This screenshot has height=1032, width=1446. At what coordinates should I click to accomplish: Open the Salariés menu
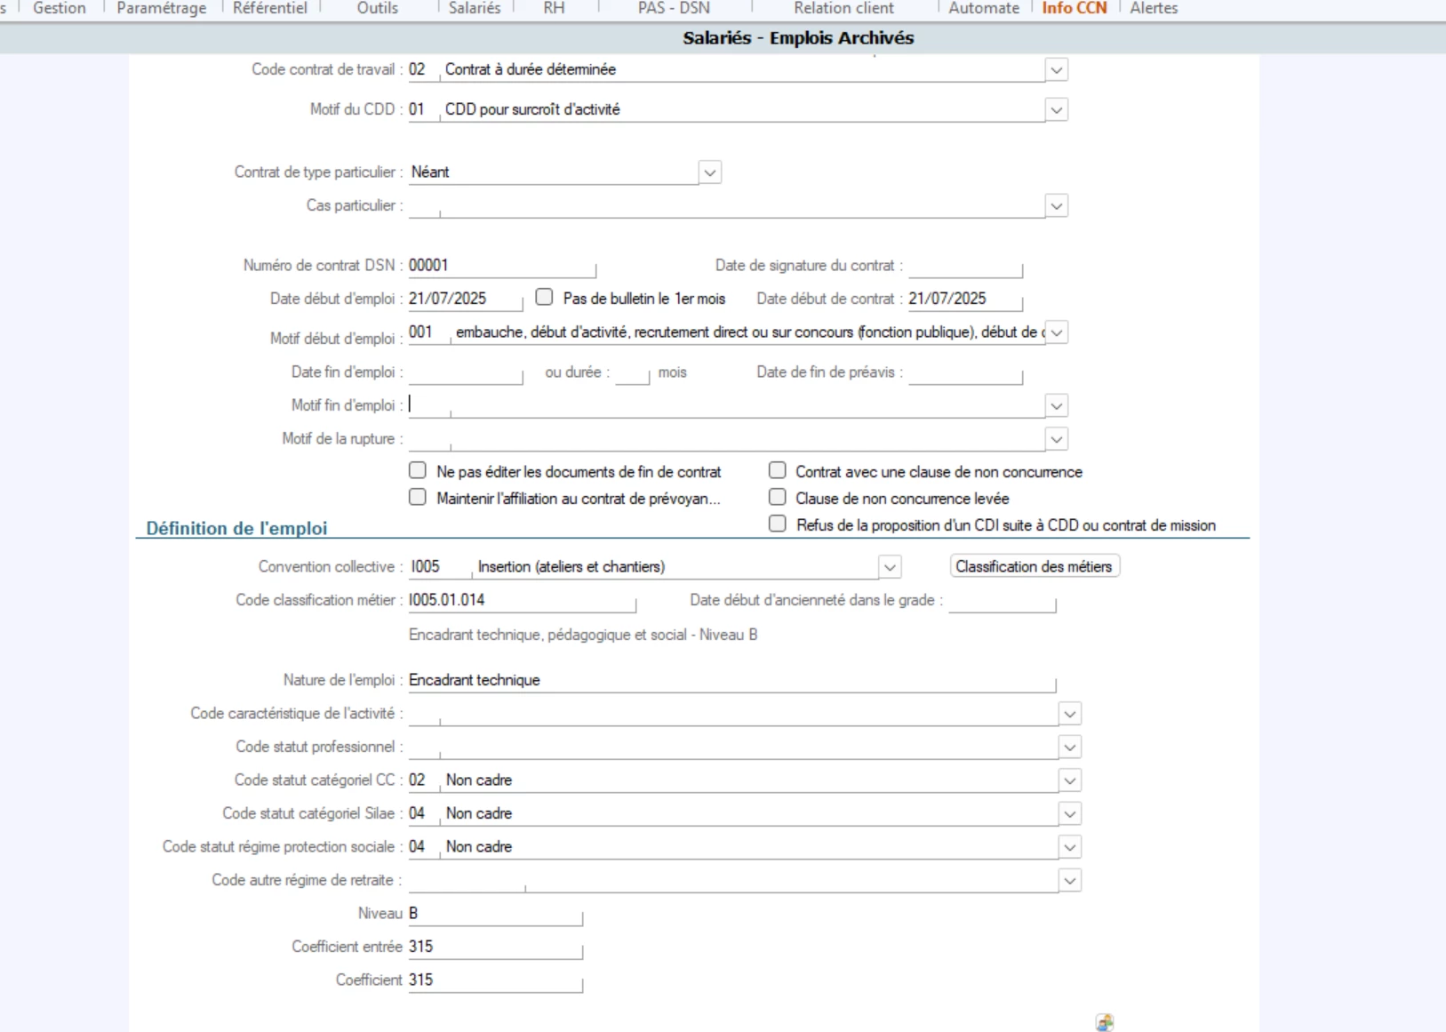click(475, 8)
